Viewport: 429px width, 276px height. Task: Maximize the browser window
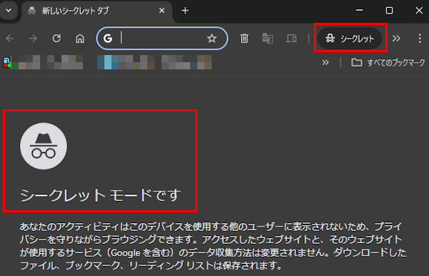click(x=390, y=11)
